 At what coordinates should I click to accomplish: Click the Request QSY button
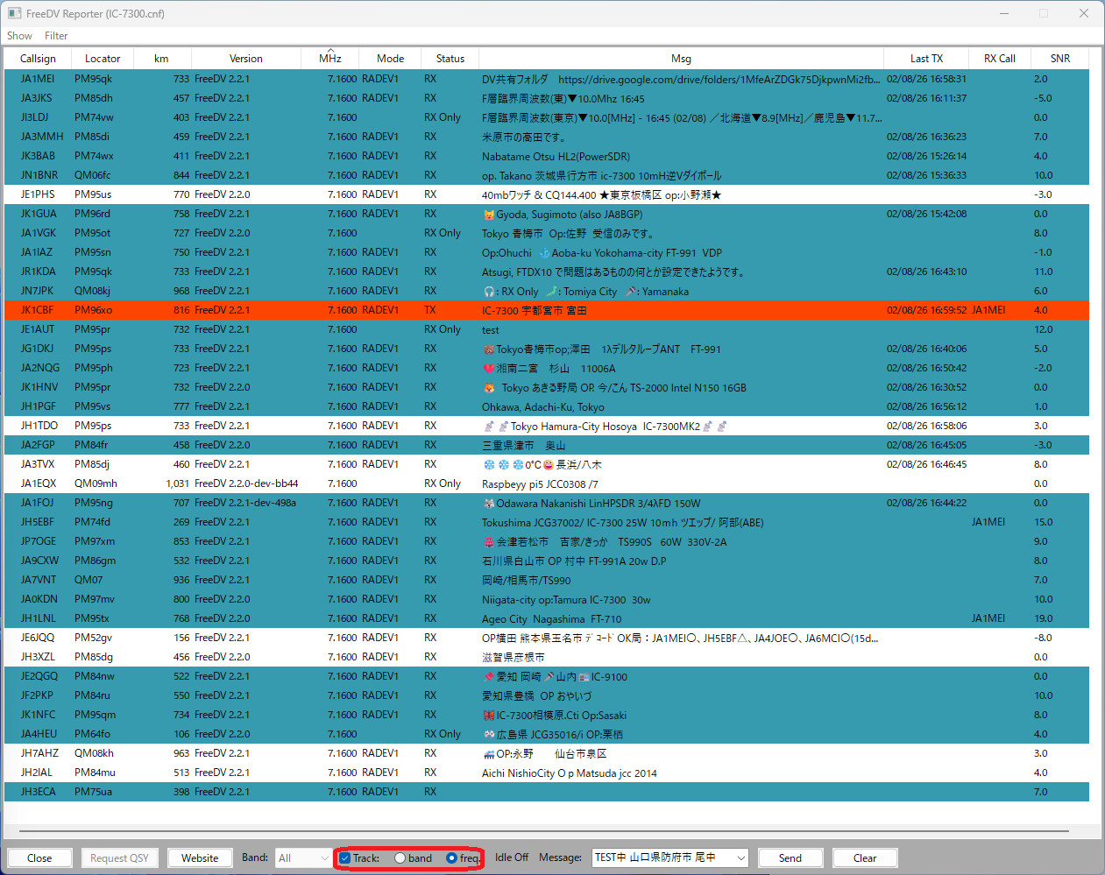click(119, 858)
